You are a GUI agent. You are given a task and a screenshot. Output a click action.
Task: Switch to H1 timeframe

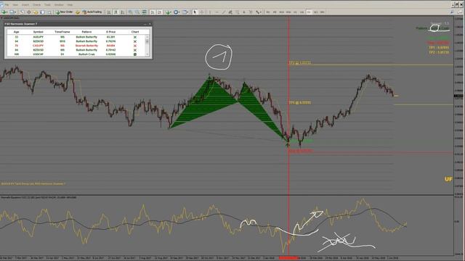(295, 12)
